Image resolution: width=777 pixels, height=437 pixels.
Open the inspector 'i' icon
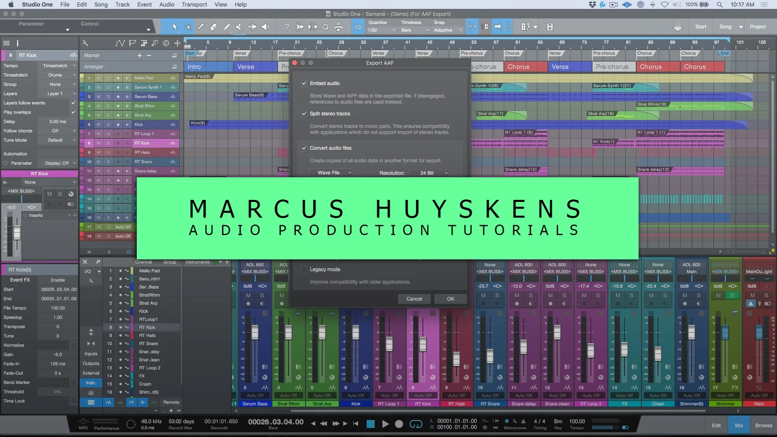(x=17, y=43)
